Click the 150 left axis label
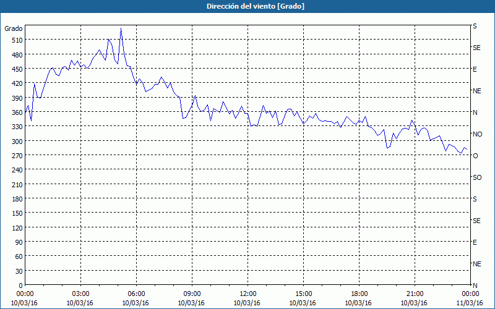Screen dimensions: 495x309 tap(18, 213)
